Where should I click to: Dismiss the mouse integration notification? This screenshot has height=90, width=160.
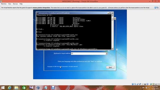click(155, 7)
